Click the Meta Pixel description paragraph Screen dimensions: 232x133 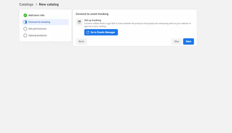click(x=138, y=25)
